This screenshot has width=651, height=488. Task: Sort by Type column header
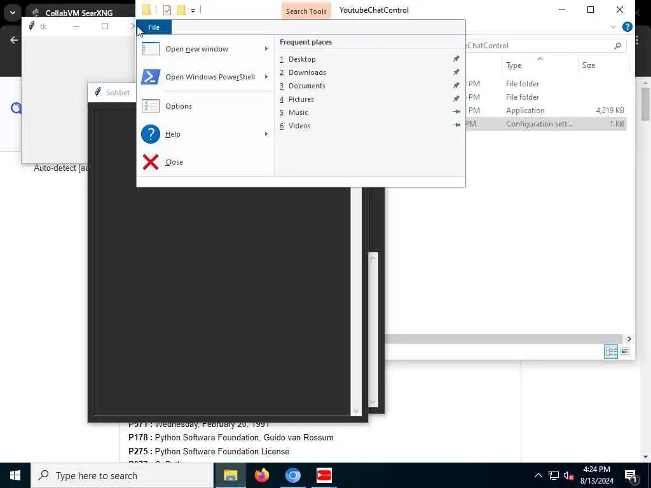click(514, 65)
